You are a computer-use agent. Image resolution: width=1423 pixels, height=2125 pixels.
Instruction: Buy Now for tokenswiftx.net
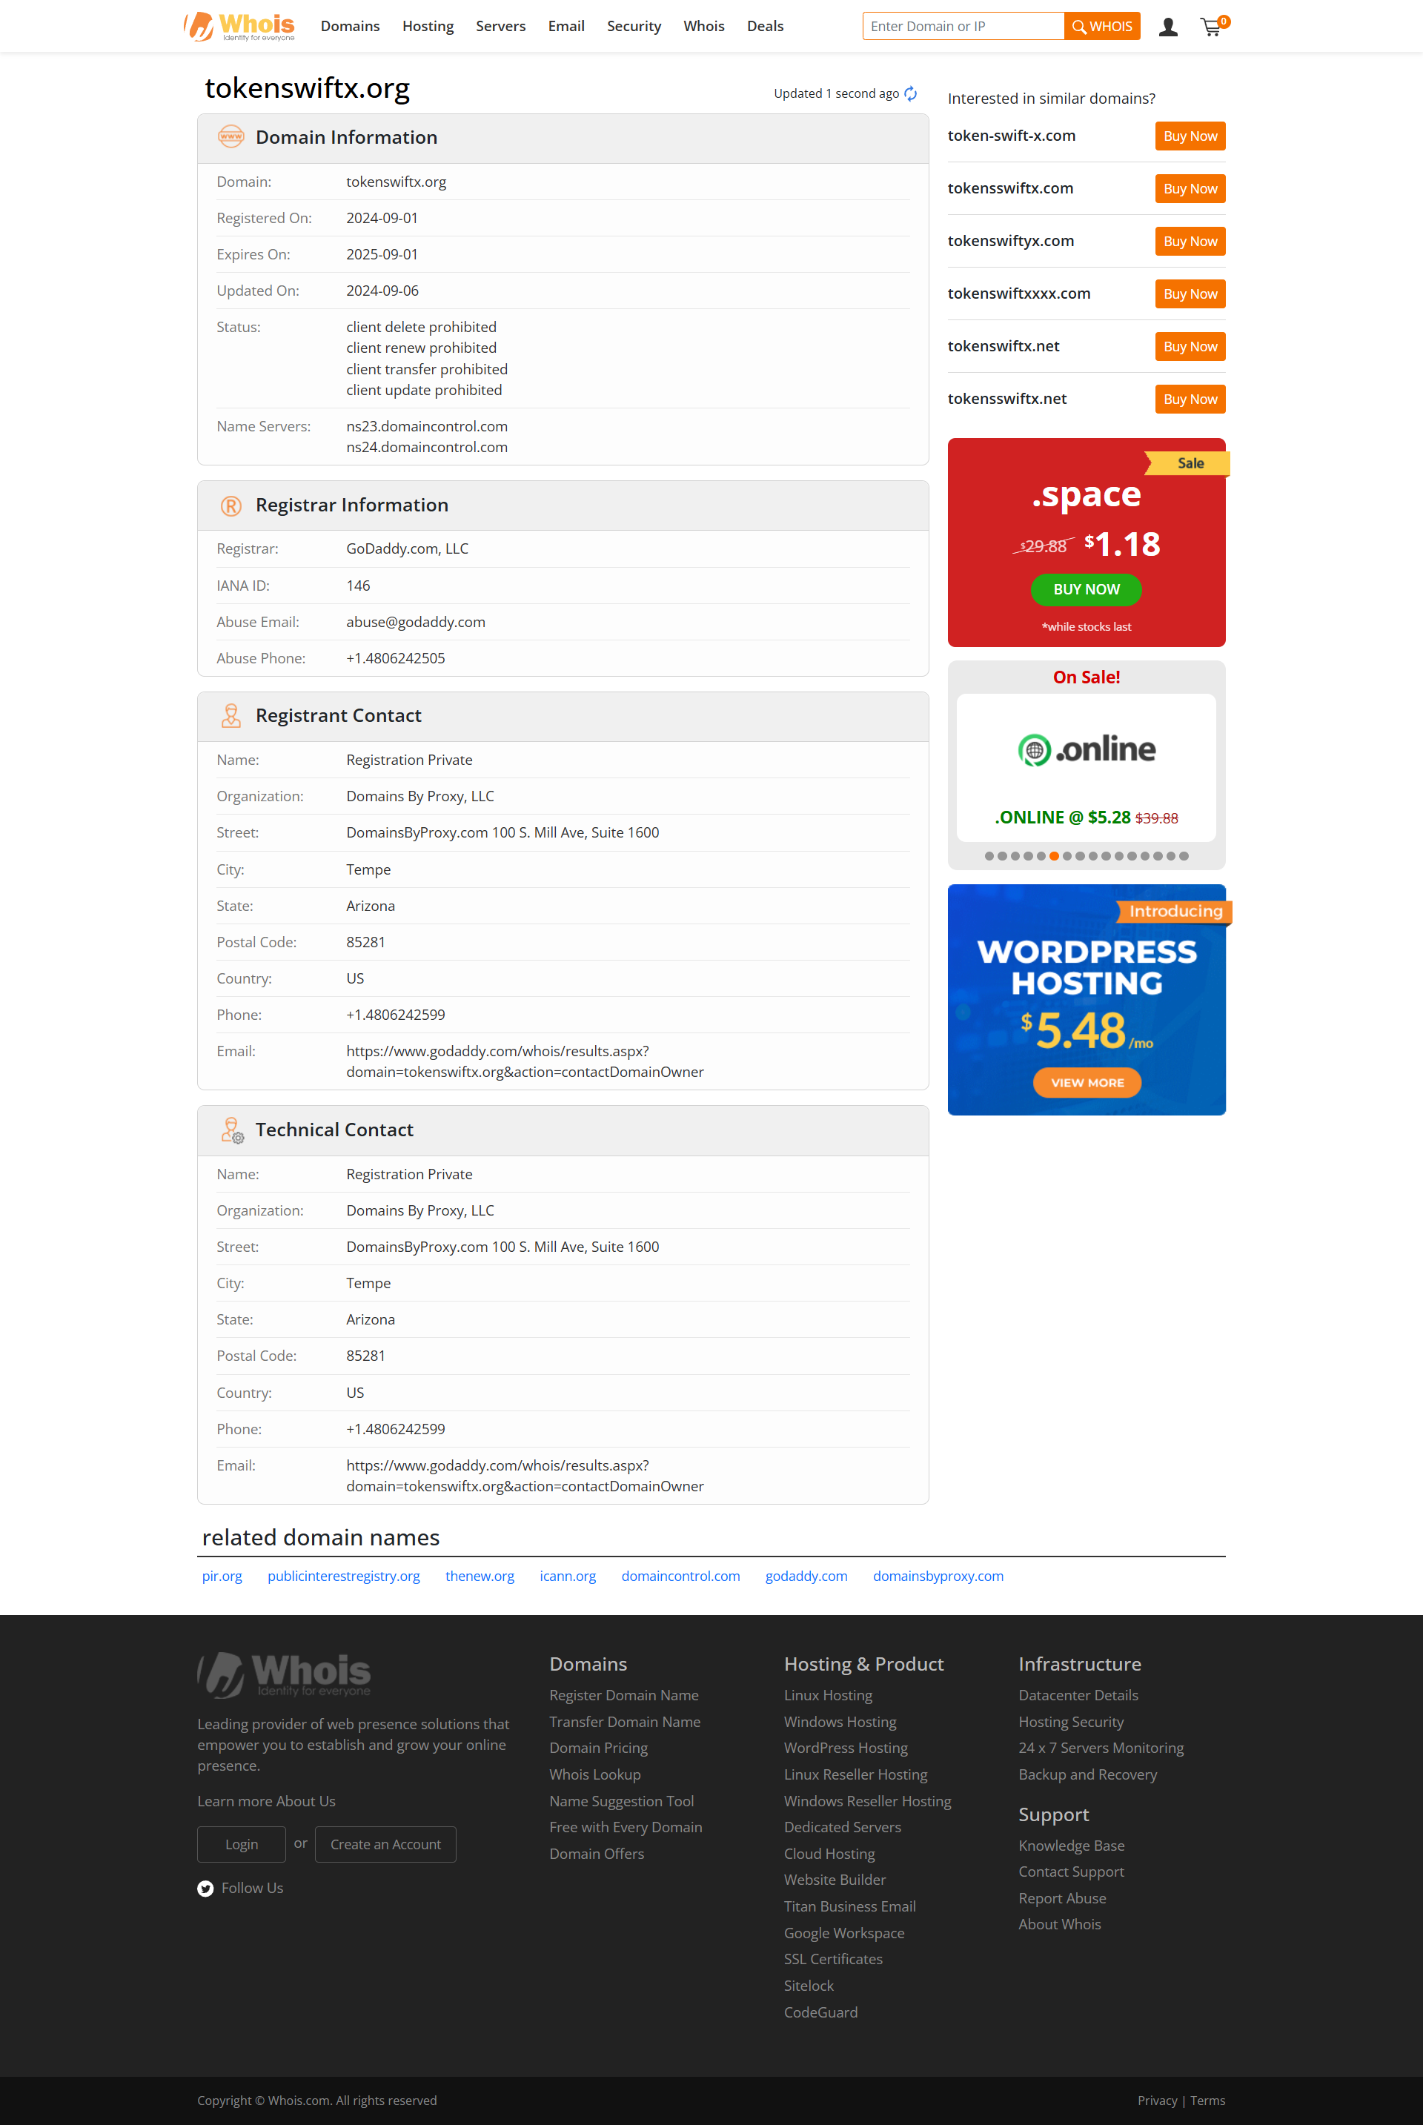[x=1190, y=347]
